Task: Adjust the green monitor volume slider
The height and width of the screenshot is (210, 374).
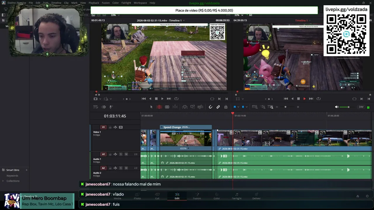Action: (x=348, y=107)
